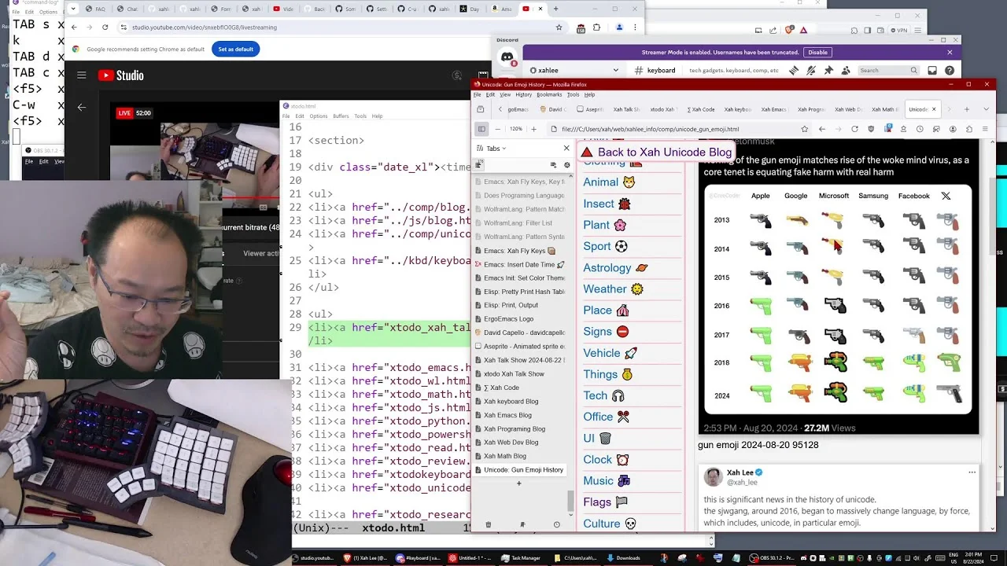Open Discord pinned messages
The image size is (1007, 566).
point(828,70)
